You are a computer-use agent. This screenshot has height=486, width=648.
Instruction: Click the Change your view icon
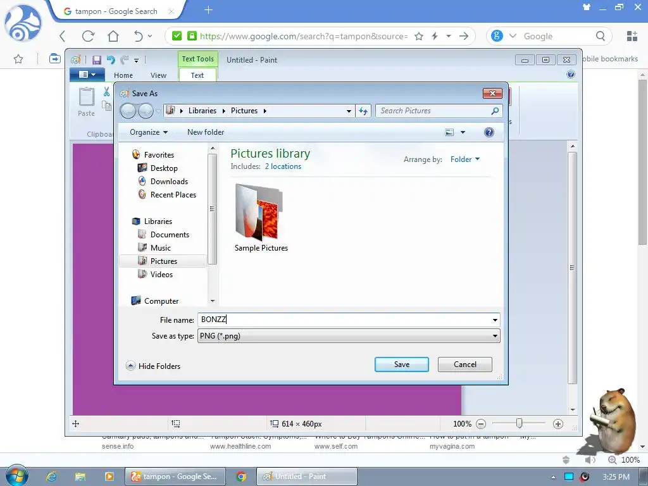450,132
